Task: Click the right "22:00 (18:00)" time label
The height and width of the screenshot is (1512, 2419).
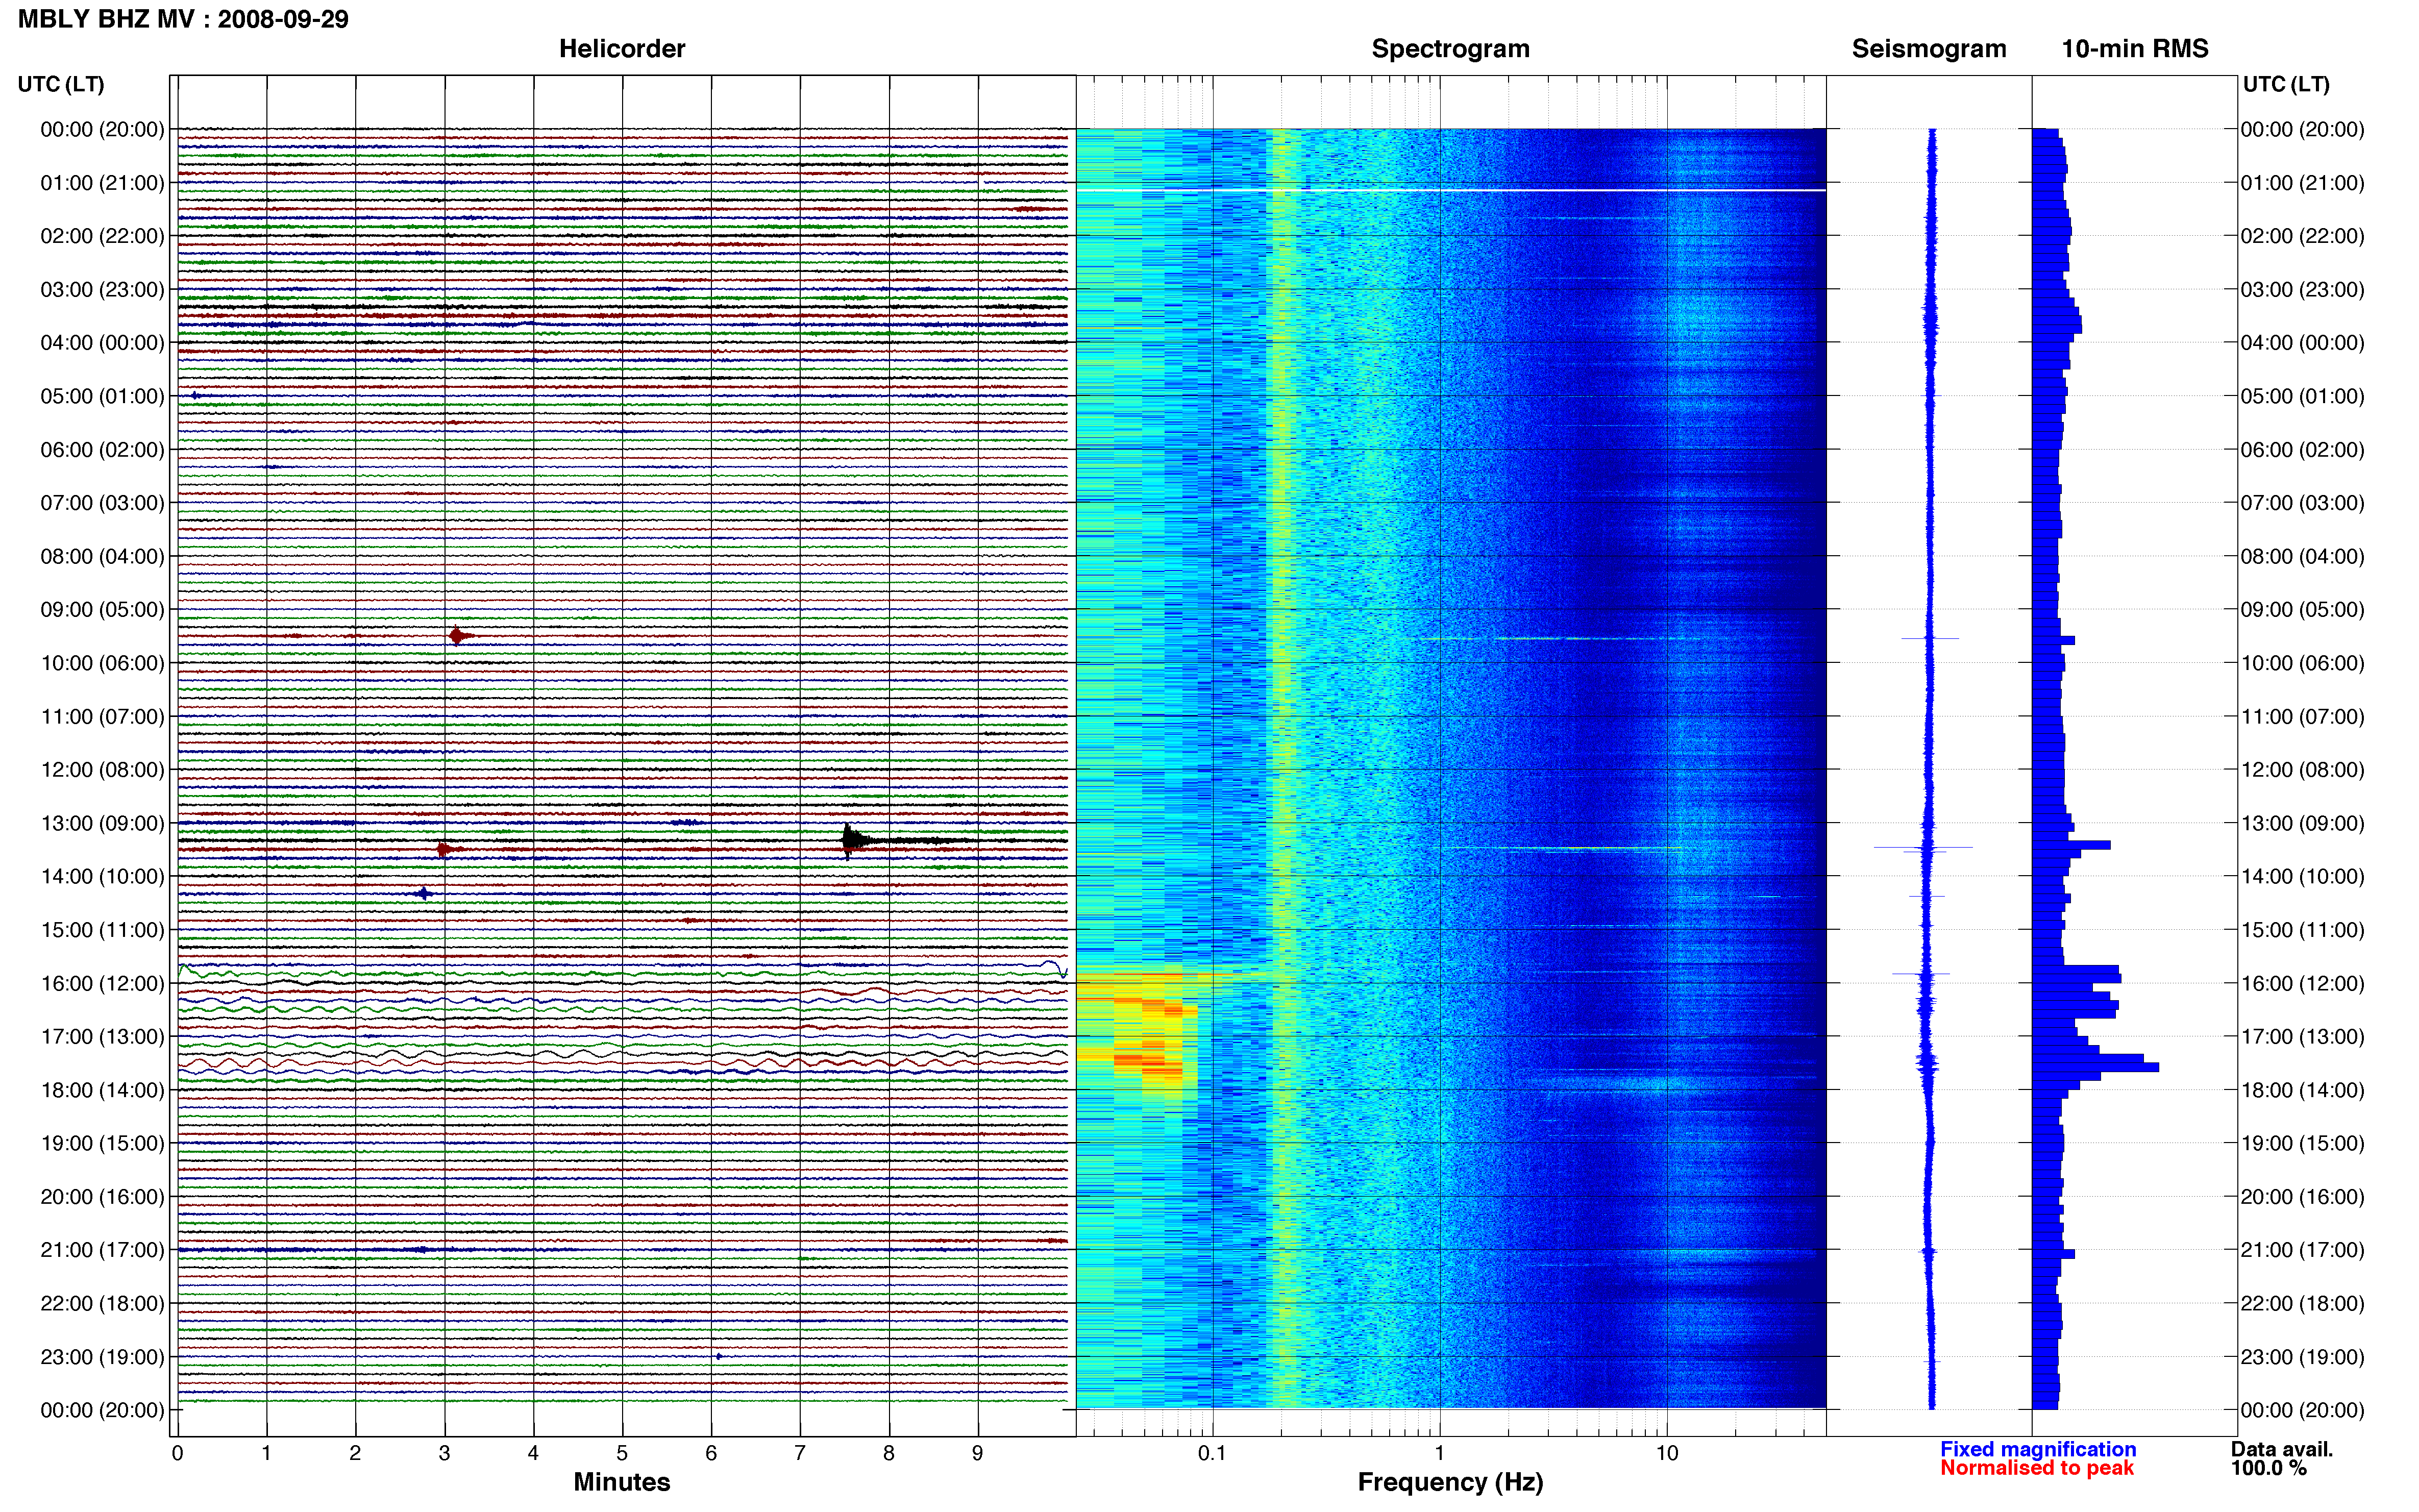Action: (x=2302, y=1304)
